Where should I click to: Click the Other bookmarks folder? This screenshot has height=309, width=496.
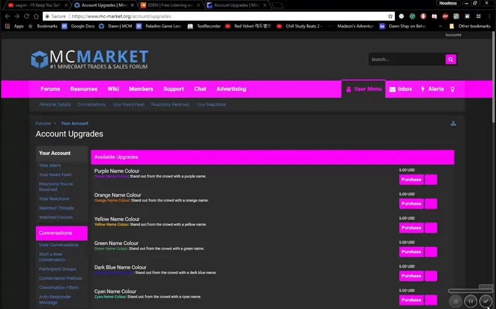pyautogui.click(x=470, y=26)
